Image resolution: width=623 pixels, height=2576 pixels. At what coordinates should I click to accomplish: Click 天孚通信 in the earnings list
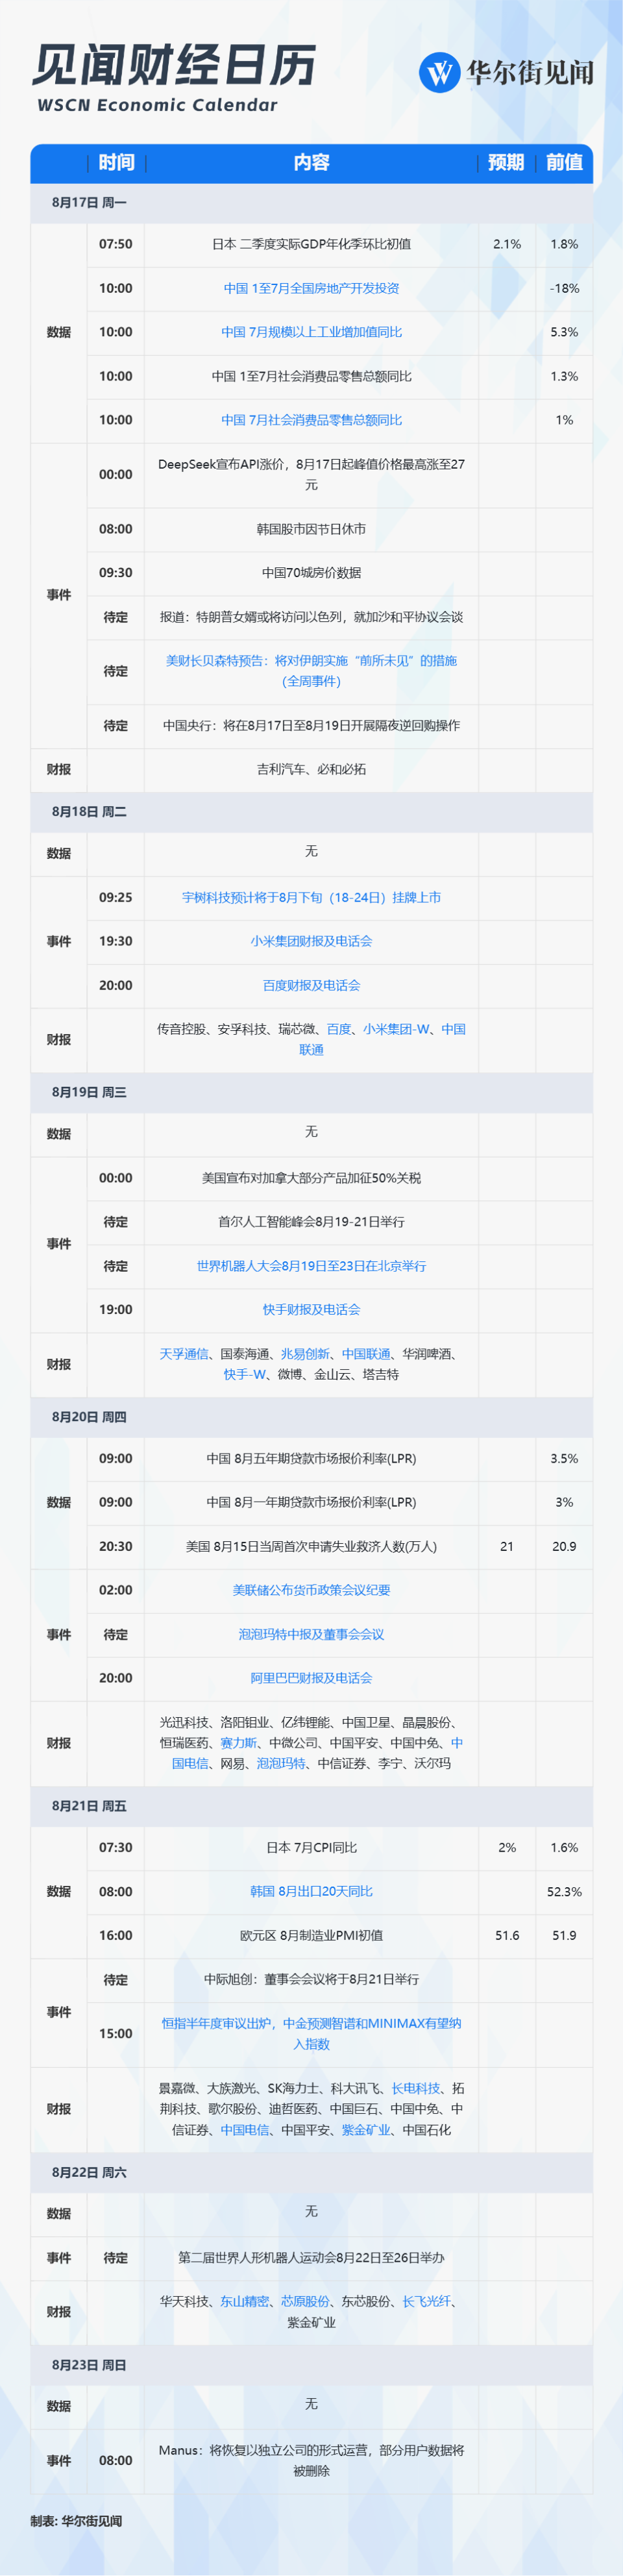tap(183, 1354)
